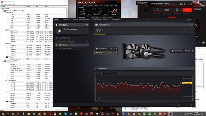Select ОПОВЕЩЕНИЯ in iCUE sidebar
This screenshot has width=206, height=116.
coord(71,49)
